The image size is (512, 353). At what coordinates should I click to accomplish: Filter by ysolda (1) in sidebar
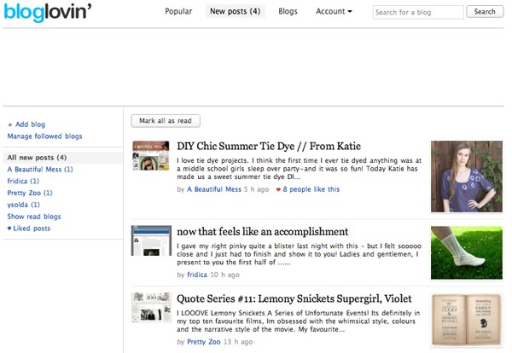pos(24,205)
